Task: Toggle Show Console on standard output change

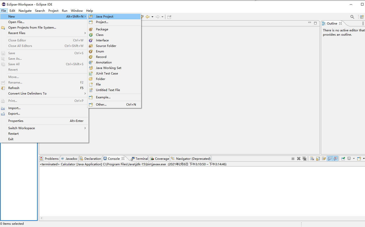Action: pyautogui.click(x=330, y=159)
